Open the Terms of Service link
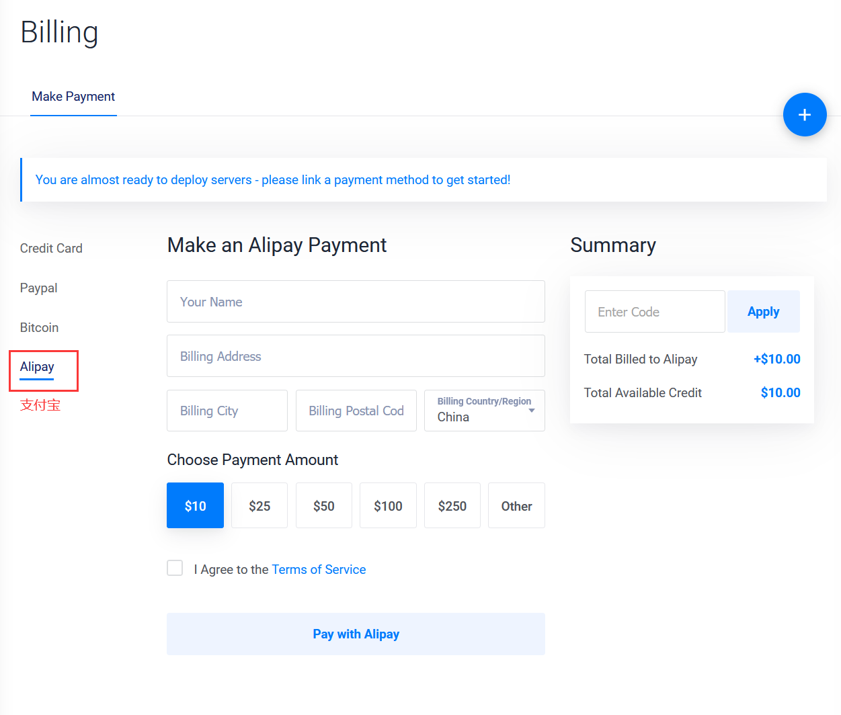Image resolution: width=841 pixels, height=715 pixels. pyautogui.click(x=319, y=570)
